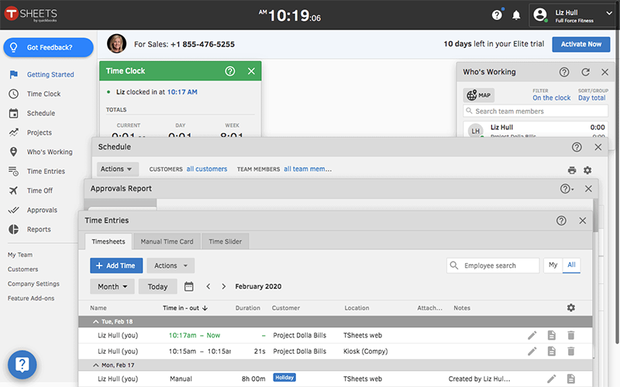620x387 pixels.
Task: Open Reports in sidebar
Action: (x=29, y=229)
